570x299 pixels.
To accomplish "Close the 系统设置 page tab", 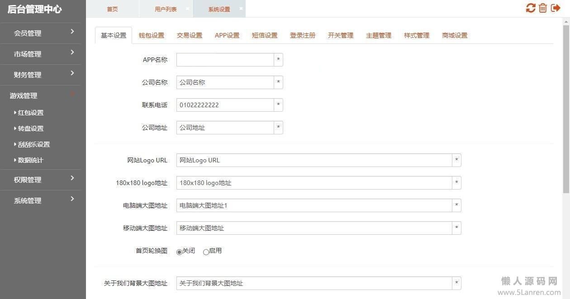I will [241, 9].
